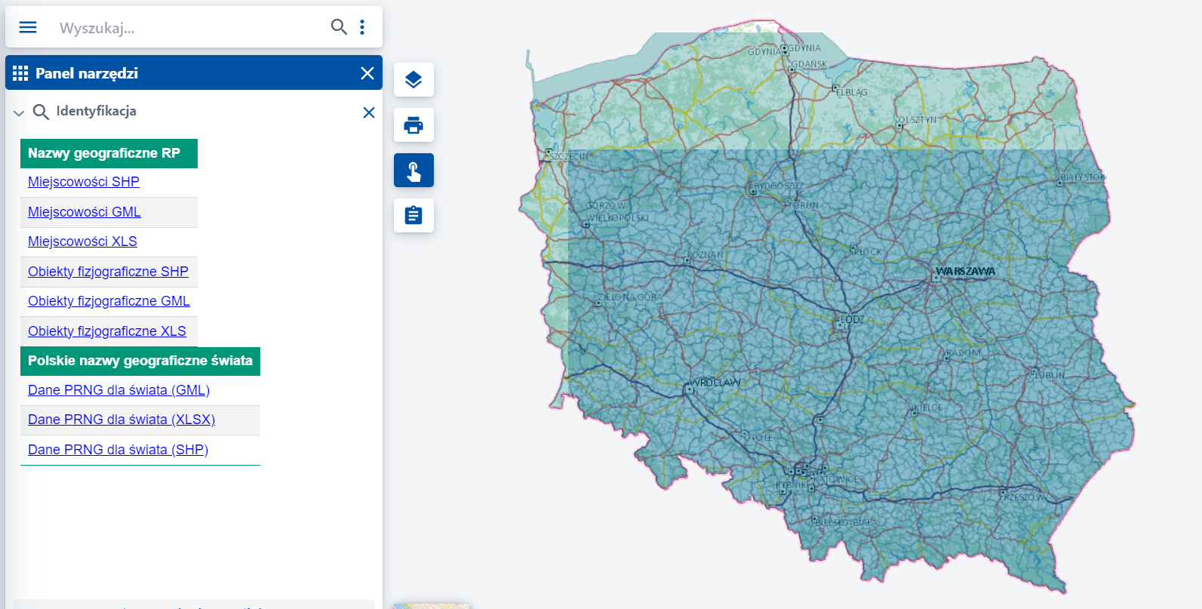Open the three-dot more options menu
This screenshot has width=1202, height=609.
pos(362,27)
